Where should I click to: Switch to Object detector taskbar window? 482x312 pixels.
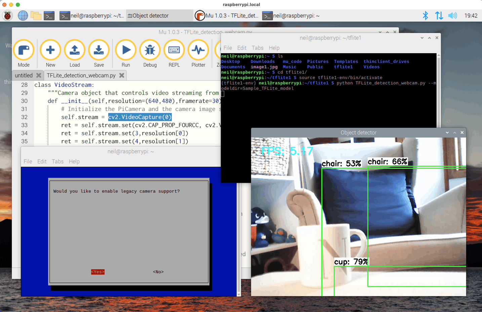point(160,15)
